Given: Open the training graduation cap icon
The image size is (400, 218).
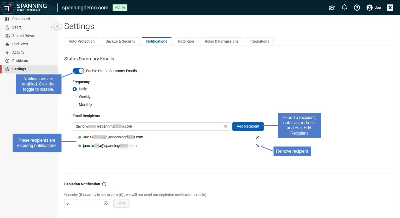Looking at the screenshot, I should point(332,8).
